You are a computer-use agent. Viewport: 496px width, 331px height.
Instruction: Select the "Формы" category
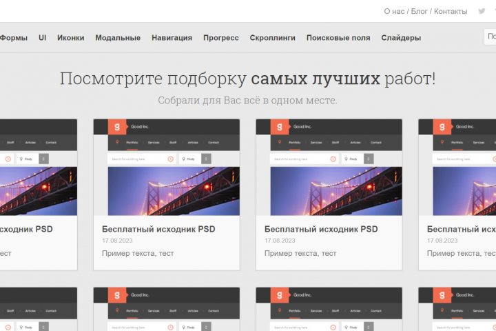pyautogui.click(x=14, y=38)
